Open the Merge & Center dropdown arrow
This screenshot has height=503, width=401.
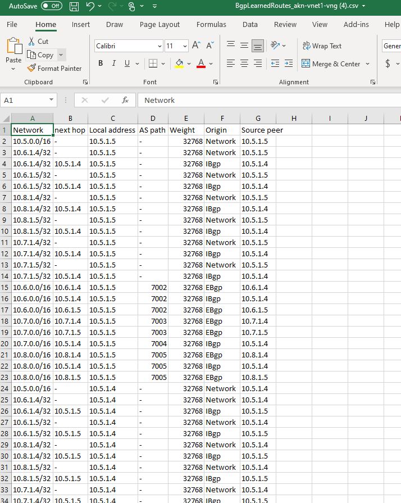tap(368, 64)
